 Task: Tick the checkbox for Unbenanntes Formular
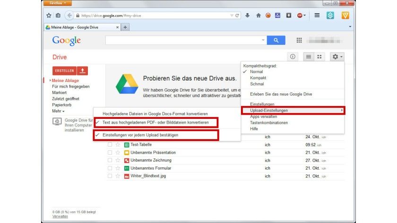[x=110, y=168]
